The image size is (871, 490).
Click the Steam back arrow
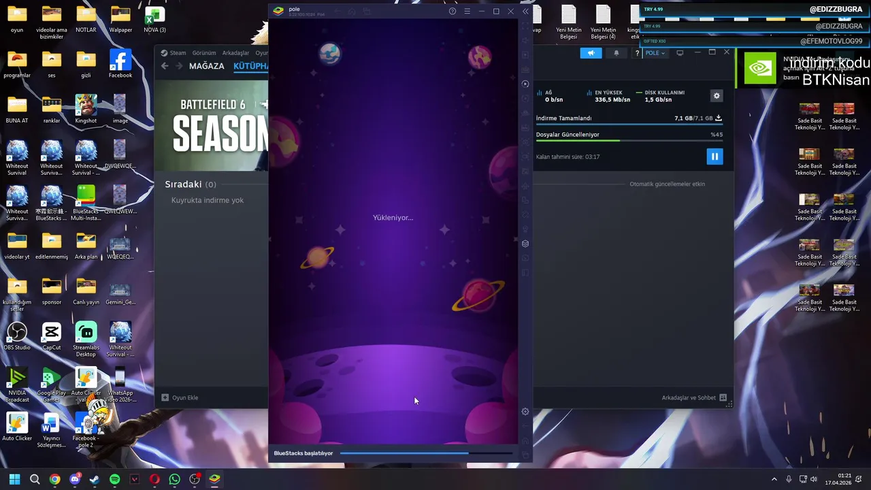(165, 66)
